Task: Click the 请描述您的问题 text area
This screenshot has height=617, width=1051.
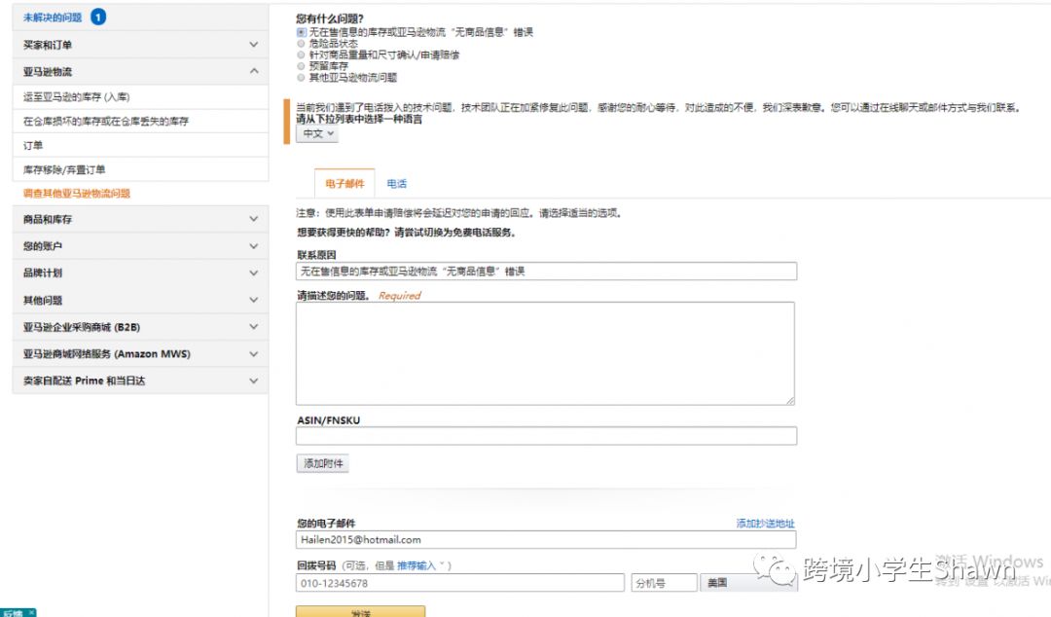Action: click(x=545, y=353)
